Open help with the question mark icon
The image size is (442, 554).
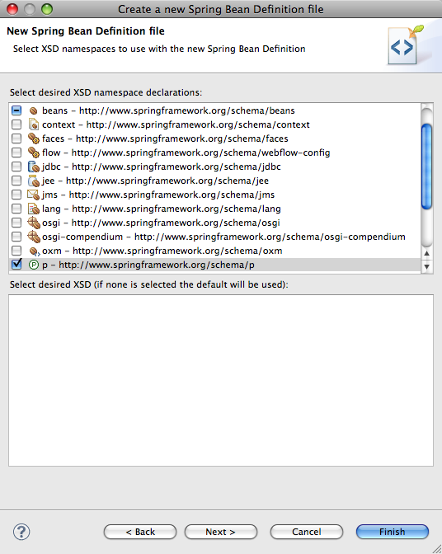21,532
